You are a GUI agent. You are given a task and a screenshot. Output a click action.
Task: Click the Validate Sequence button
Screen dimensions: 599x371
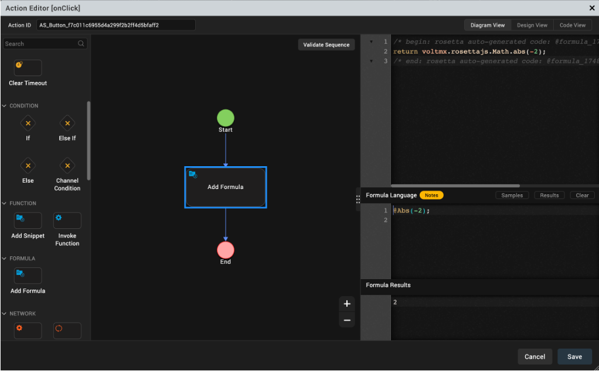(326, 44)
